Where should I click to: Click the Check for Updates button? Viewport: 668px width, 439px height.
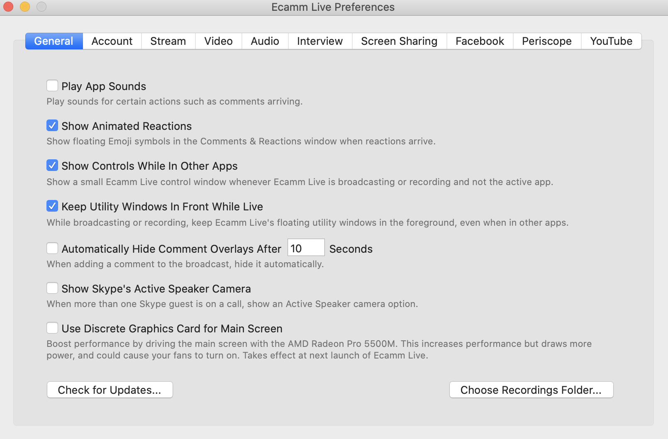pyautogui.click(x=110, y=390)
